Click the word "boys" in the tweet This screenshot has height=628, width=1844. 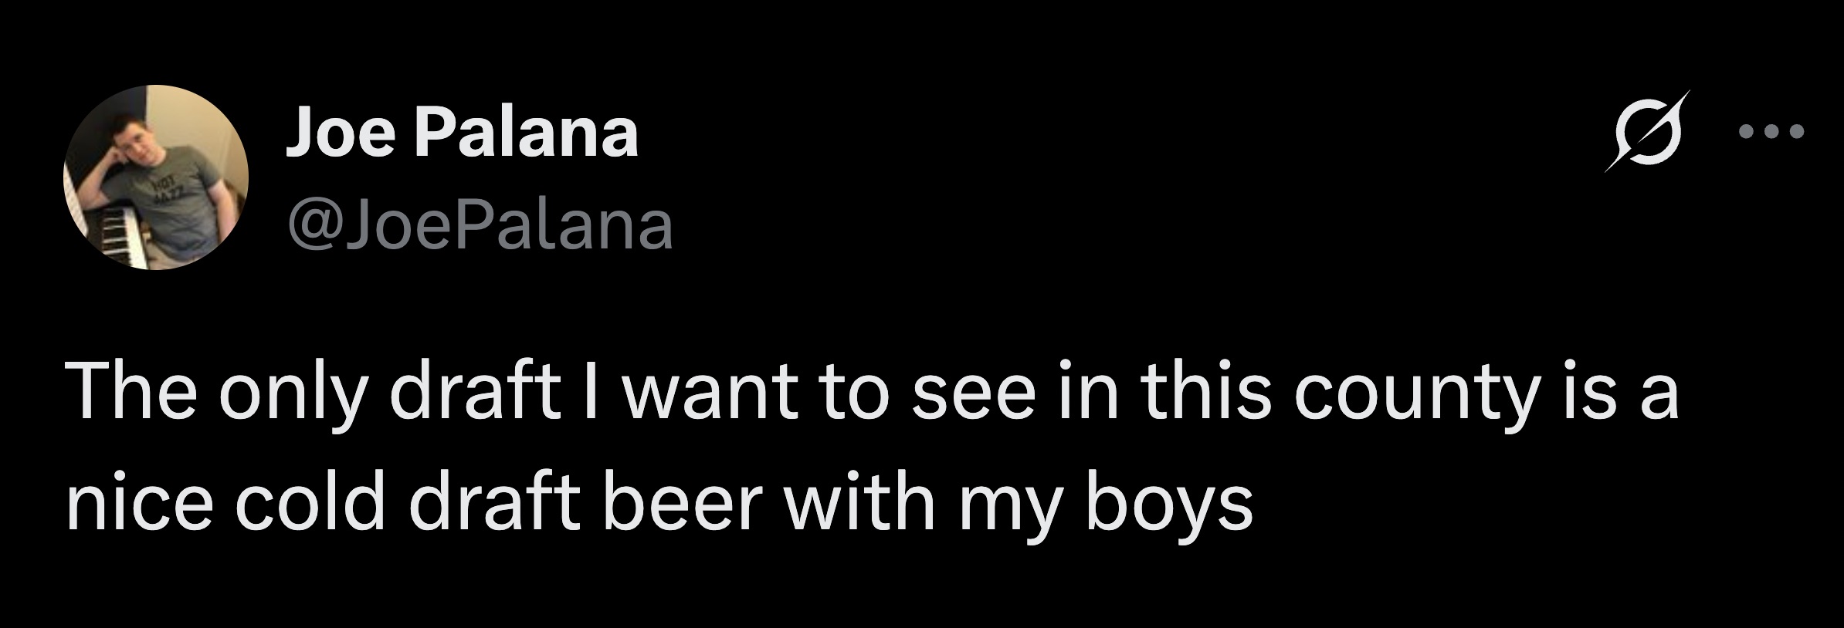pyautogui.click(x=1169, y=504)
